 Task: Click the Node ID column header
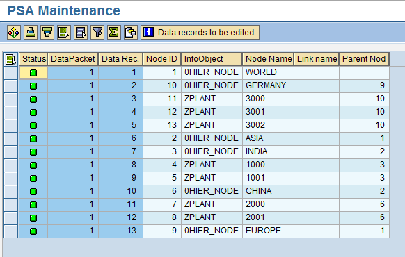162,59
